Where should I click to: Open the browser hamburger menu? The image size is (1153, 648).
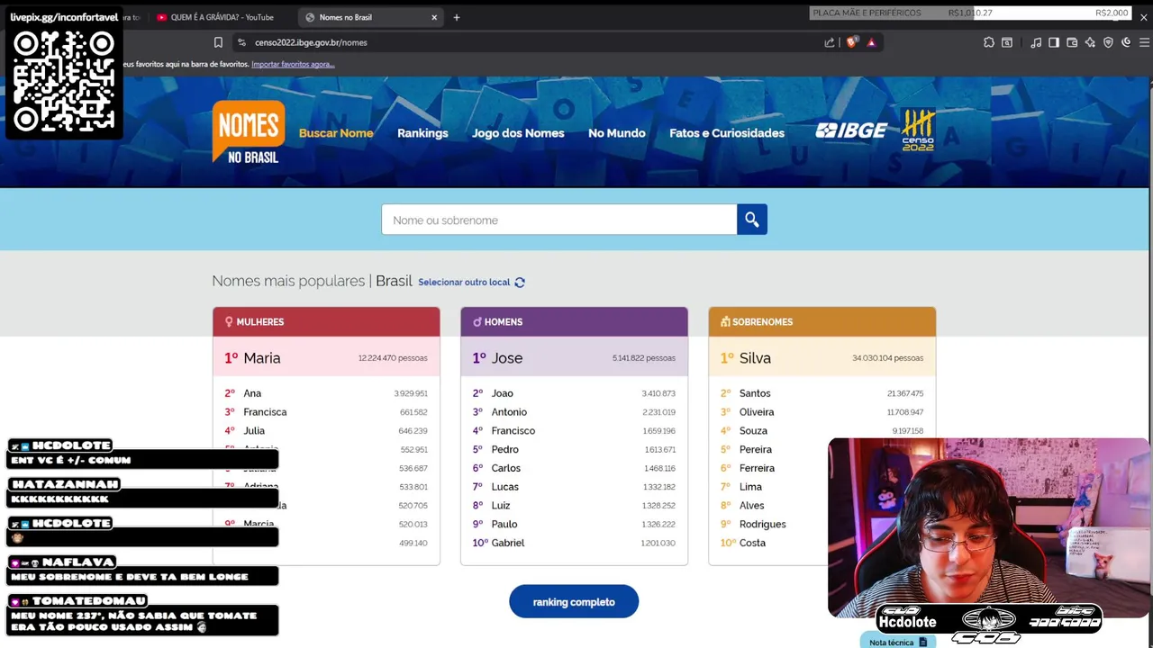[x=1144, y=42]
